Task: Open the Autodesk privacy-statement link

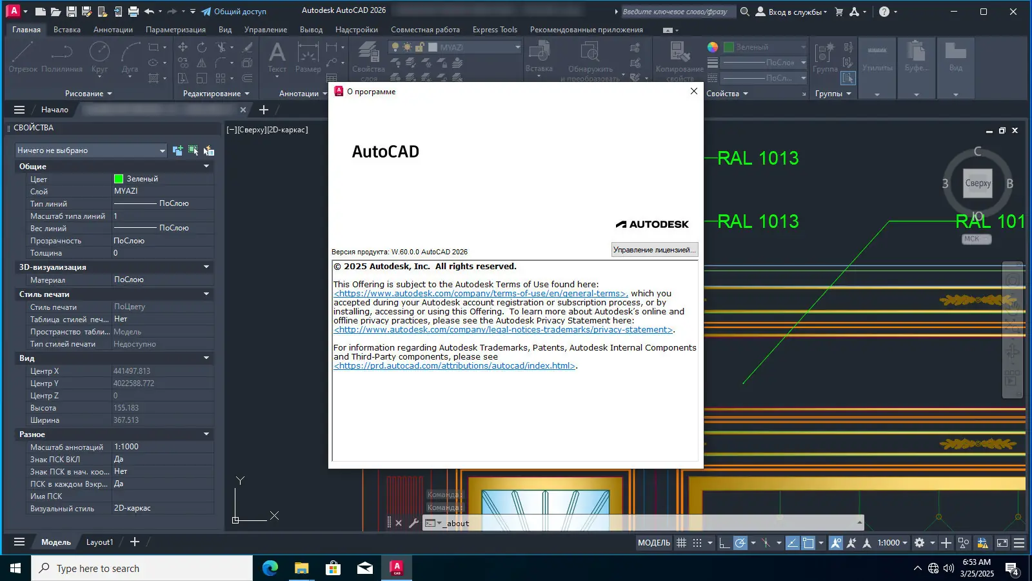Action: [x=503, y=330]
